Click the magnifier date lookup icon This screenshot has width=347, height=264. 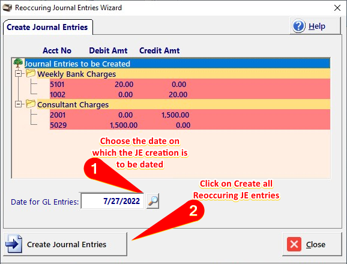coord(153,201)
